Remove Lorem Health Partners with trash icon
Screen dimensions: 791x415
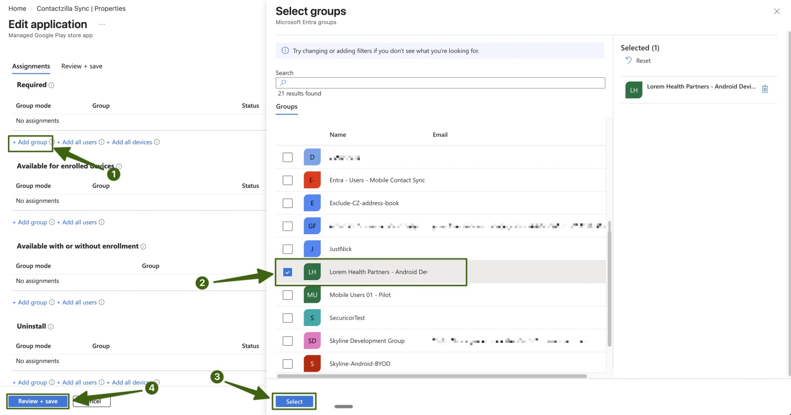click(765, 89)
